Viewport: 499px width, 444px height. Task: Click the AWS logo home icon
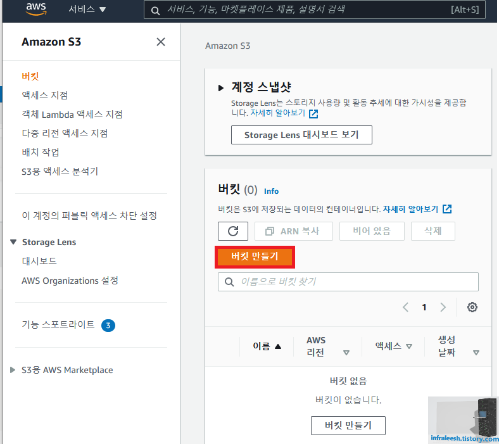click(x=36, y=9)
